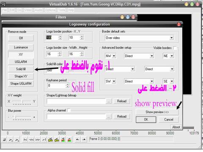Click the Show preview button
Screen dimensions: 203x152
pos(157,112)
